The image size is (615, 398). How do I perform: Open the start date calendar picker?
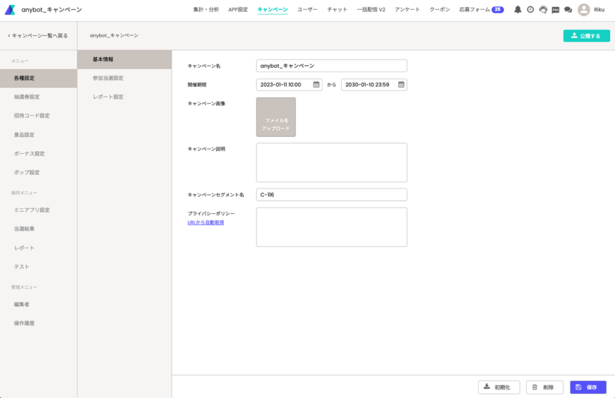tap(317, 85)
